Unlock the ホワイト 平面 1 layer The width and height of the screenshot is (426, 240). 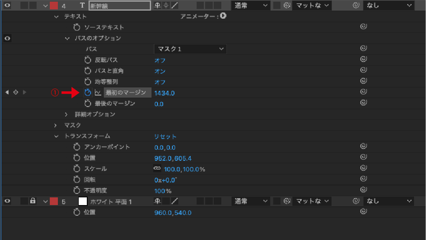tap(33, 201)
